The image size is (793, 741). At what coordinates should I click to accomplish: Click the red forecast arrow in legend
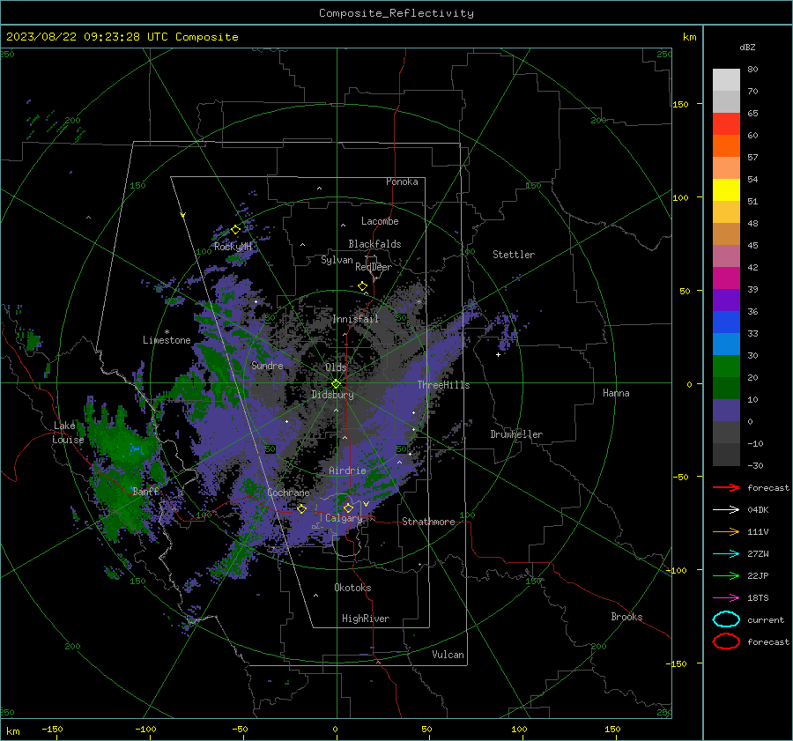coord(726,487)
